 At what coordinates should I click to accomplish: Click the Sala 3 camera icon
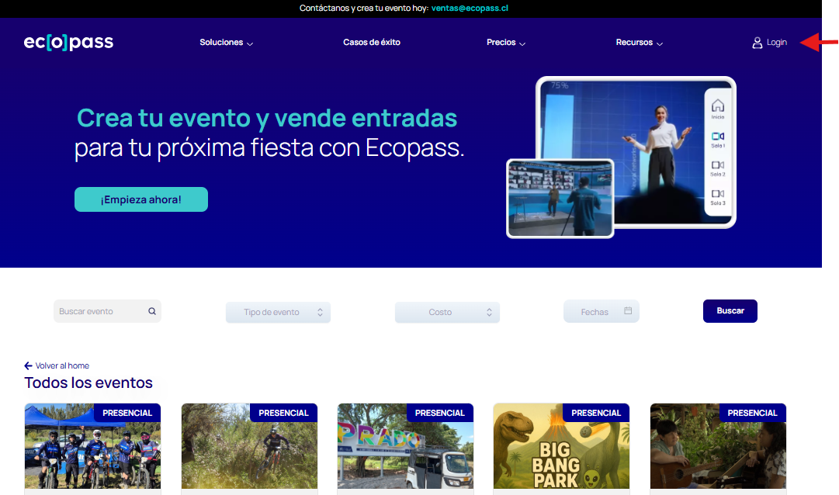tap(718, 194)
